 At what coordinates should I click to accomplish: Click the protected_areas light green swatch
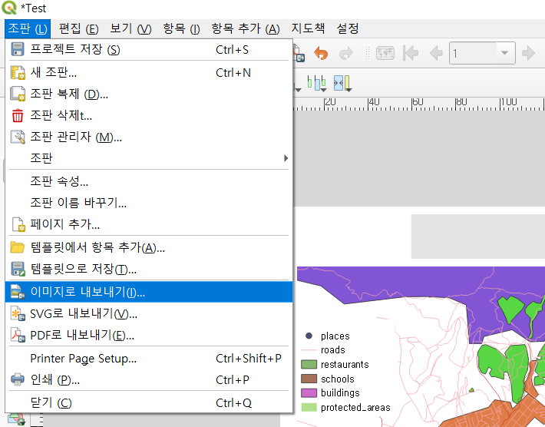[x=309, y=407]
